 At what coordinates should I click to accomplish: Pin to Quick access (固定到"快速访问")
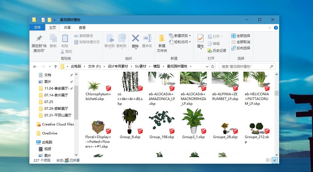click(39, 44)
